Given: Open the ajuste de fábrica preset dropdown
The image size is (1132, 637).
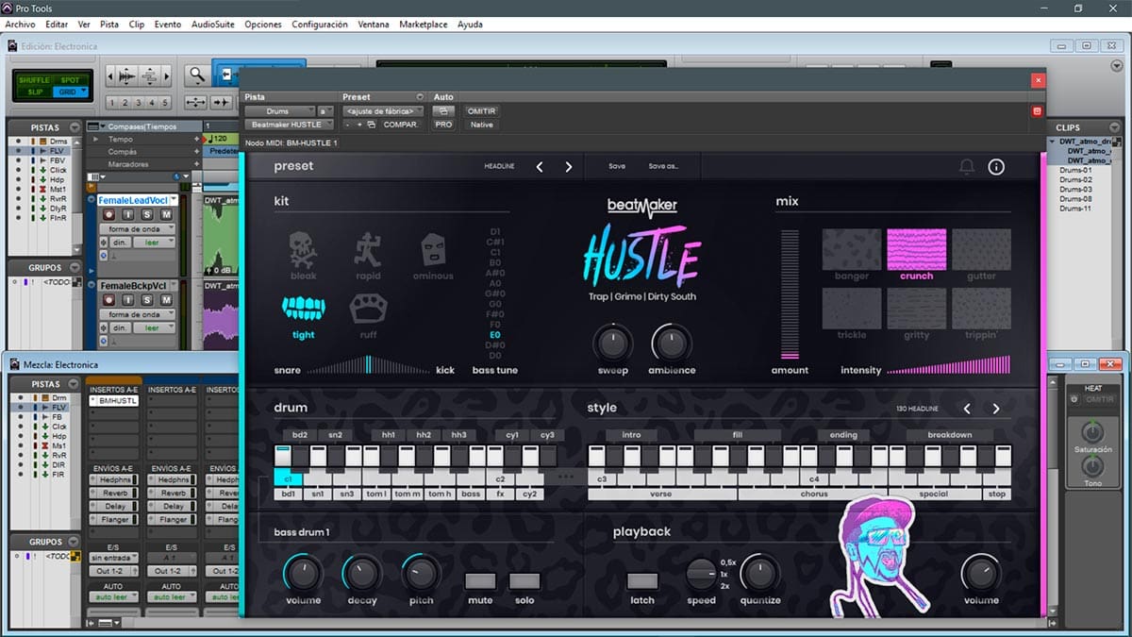Looking at the screenshot, I should pos(384,111).
